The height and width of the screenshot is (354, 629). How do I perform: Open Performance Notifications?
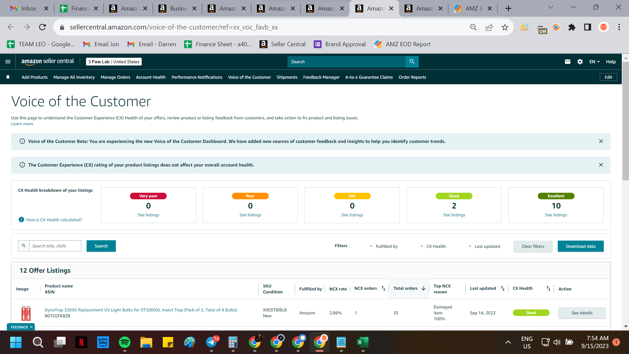click(x=197, y=77)
